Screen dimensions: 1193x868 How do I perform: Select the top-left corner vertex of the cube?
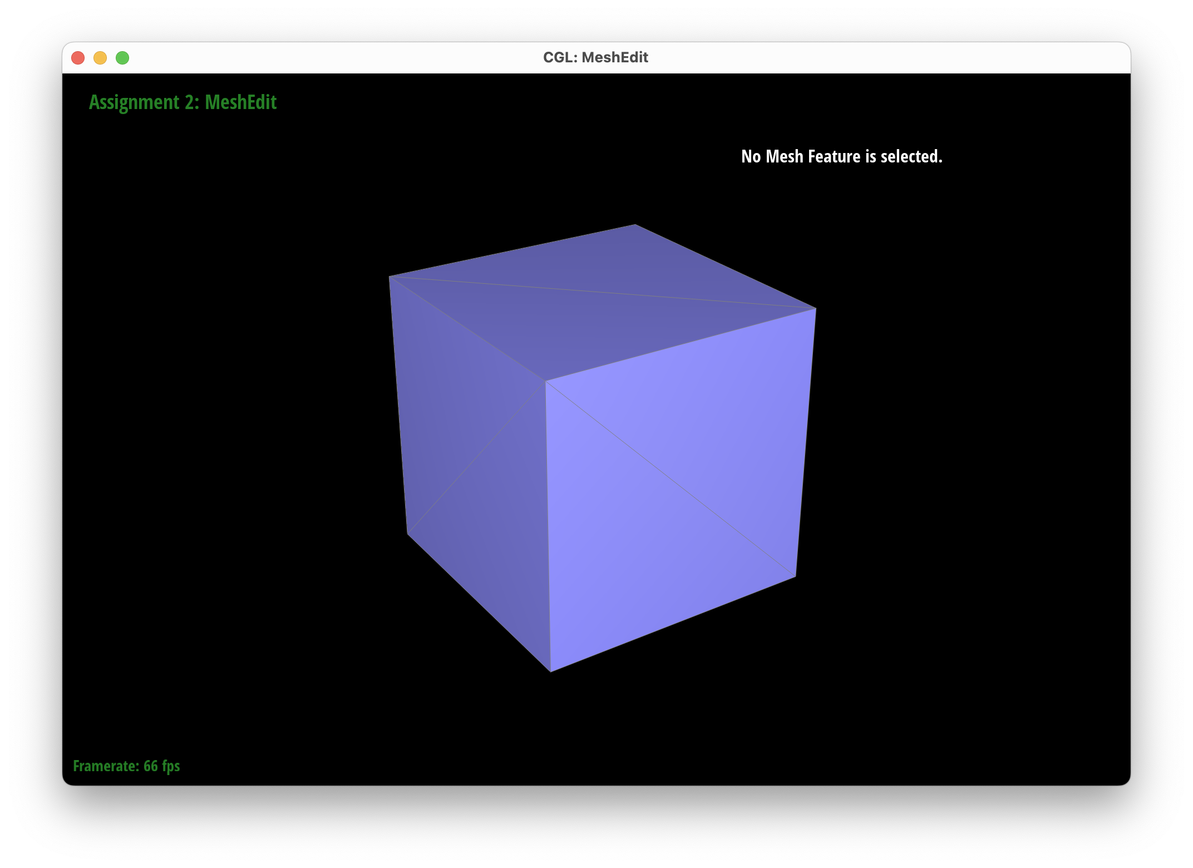pyautogui.click(x=389, y=277)
